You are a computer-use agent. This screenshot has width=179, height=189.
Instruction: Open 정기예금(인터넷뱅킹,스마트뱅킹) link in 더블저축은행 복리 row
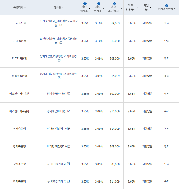pyautogui.click(x=59, y=74)
